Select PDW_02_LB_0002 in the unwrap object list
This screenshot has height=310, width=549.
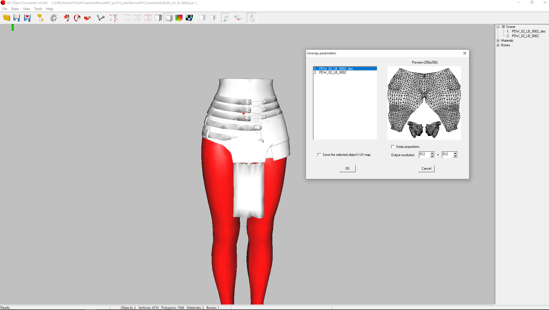tap(332, 72)
